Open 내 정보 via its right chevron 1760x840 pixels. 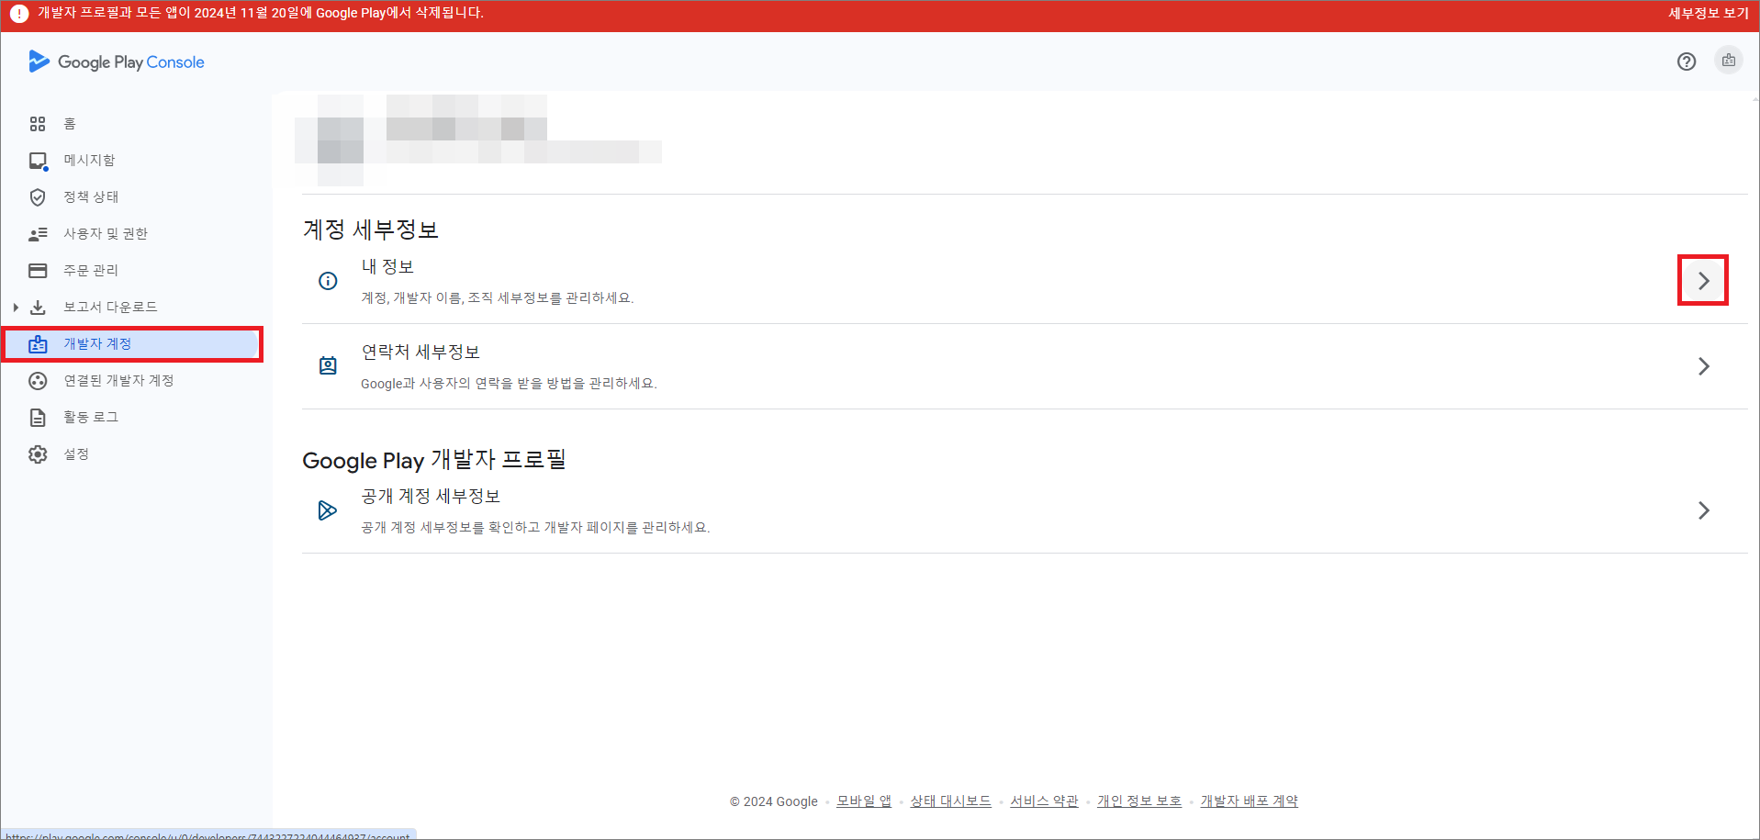pos(1704,281)
